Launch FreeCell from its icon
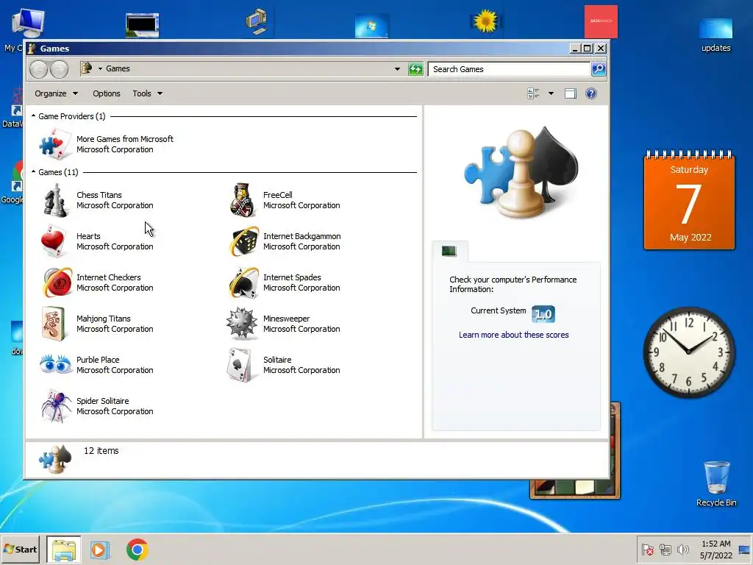 [242, 200]
